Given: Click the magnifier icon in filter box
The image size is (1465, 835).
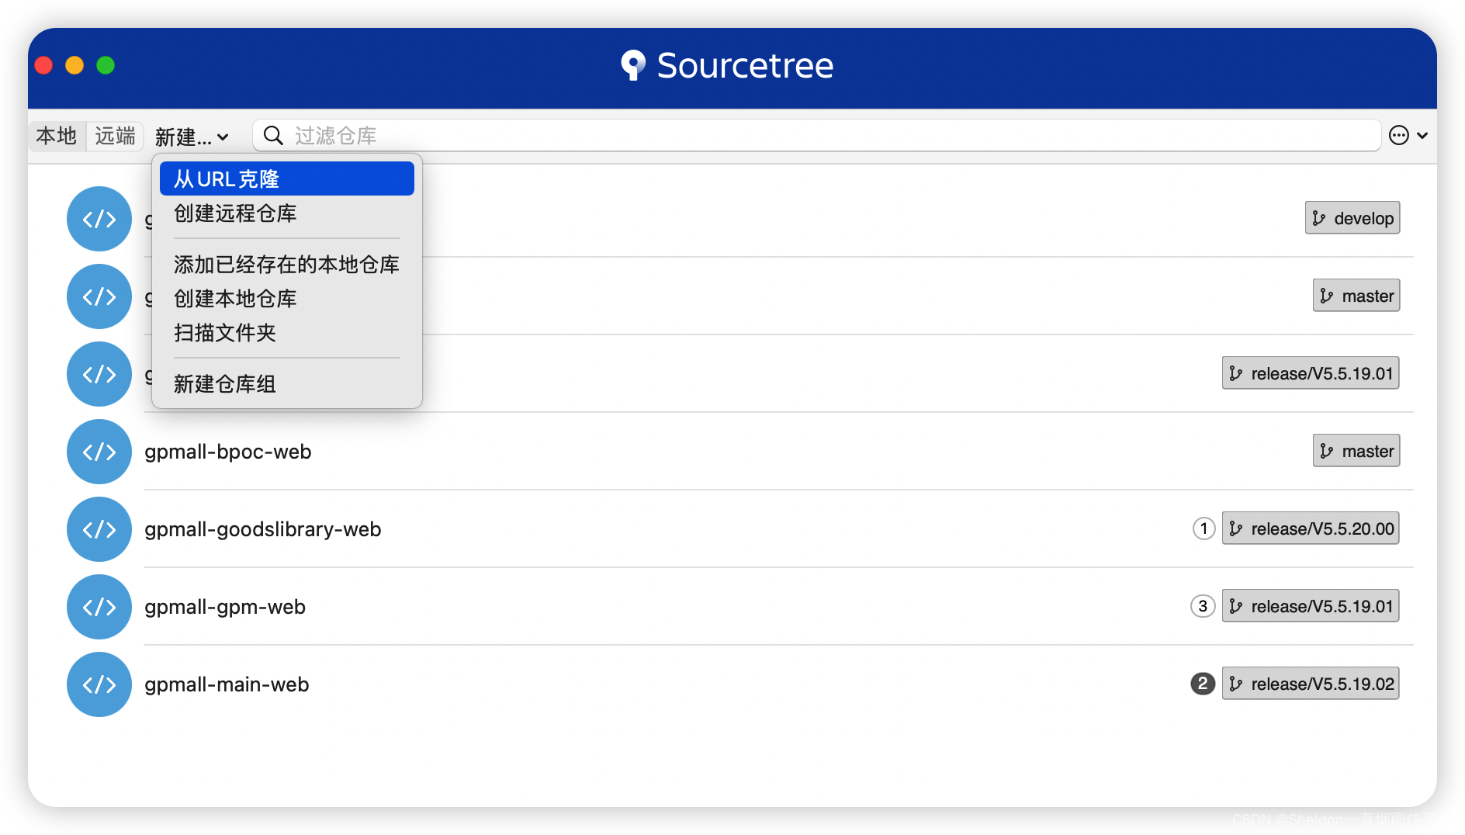Looking at the screenshot, I should pos(273,136).
